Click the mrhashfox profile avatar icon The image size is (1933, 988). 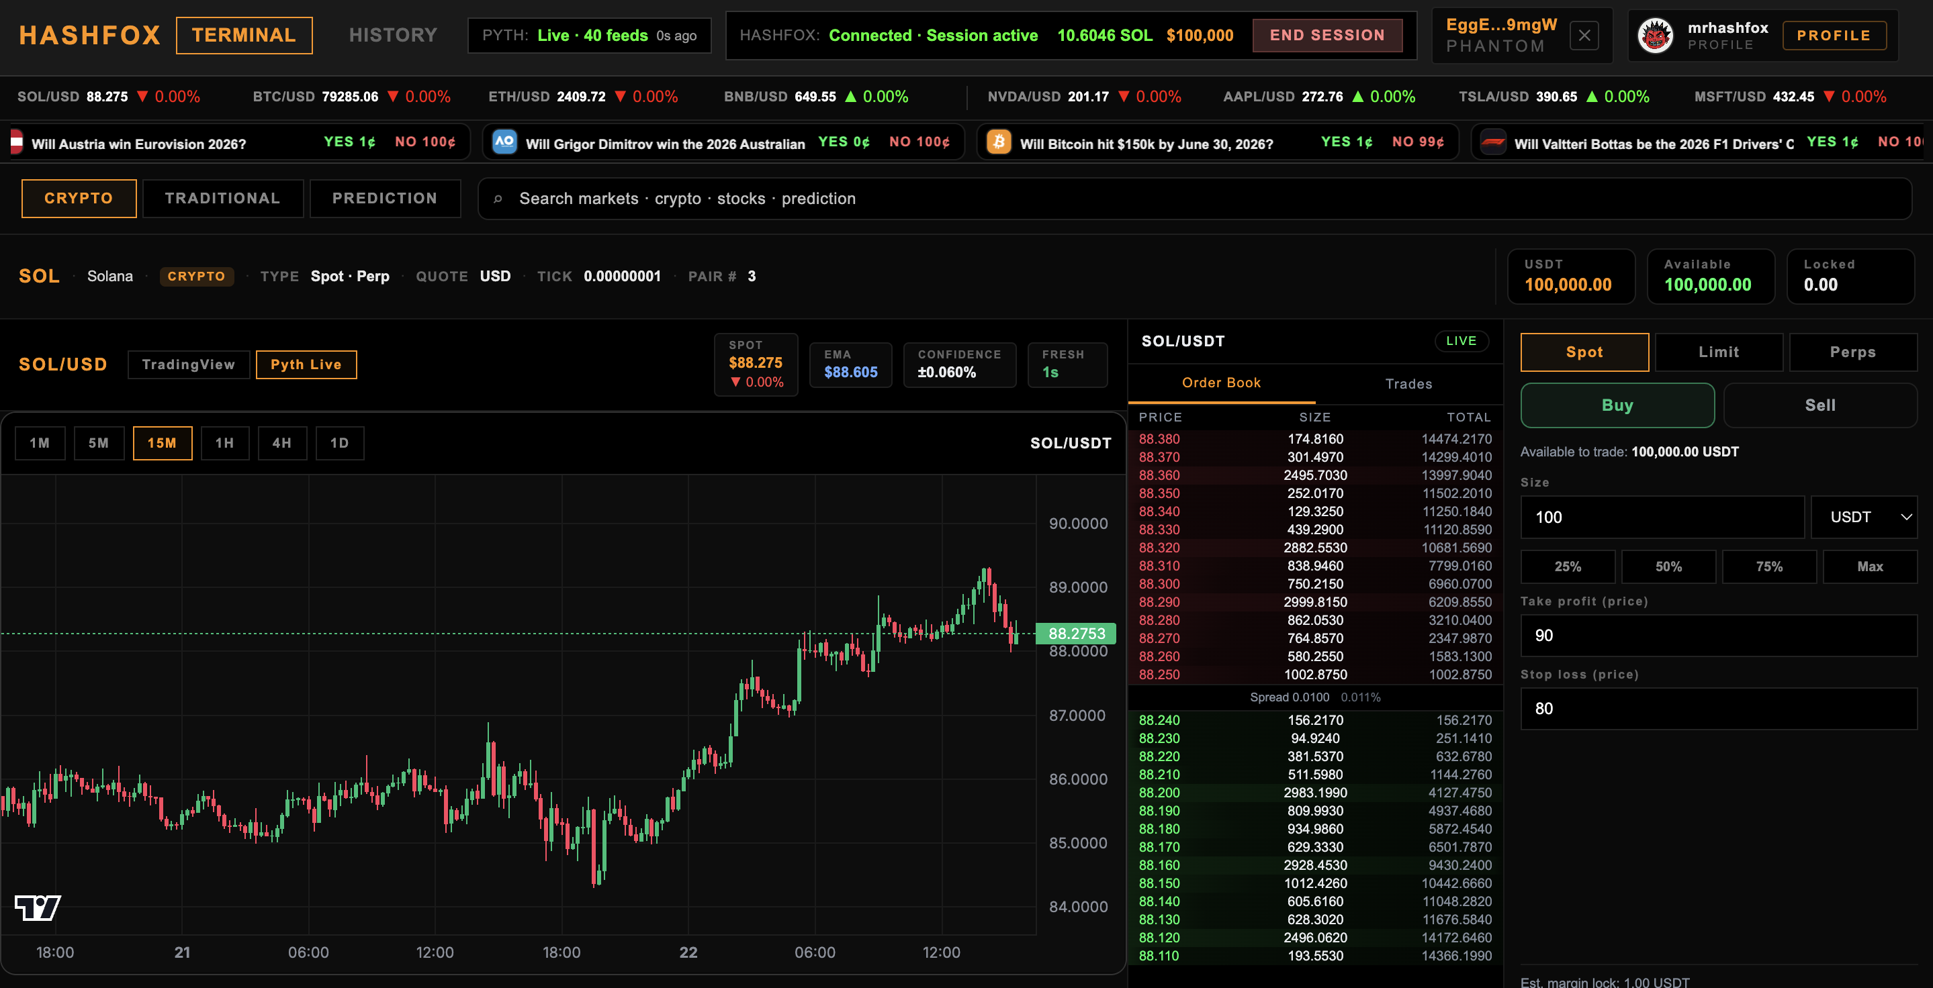tap(1655, 35)
